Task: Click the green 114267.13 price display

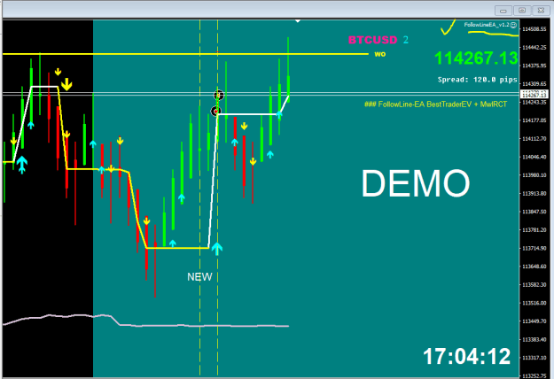Action: pyautogui.click(x=476, y=58)
